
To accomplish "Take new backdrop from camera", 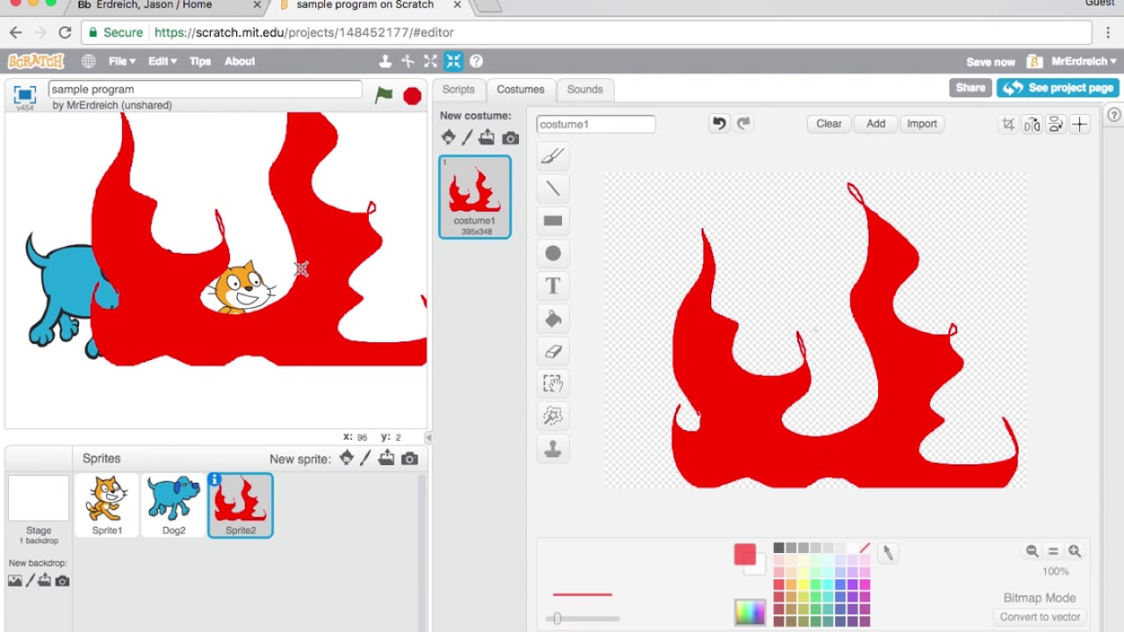I will (62, 581).
